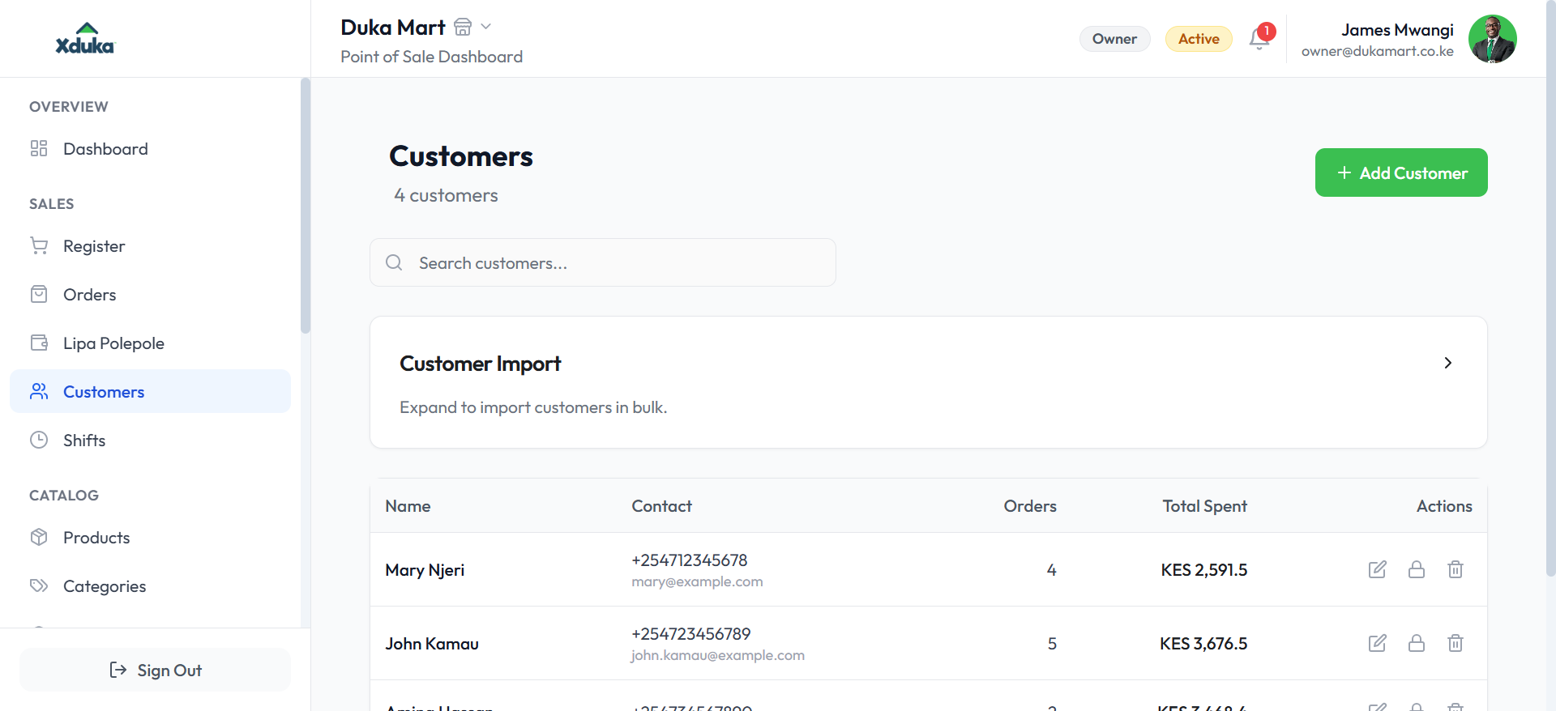Image resolution: width=1556 pixels, height=711 pixels.
Task: Click the James Mwangi user name
Action: pyautogui.click(x=1397, y=30)
